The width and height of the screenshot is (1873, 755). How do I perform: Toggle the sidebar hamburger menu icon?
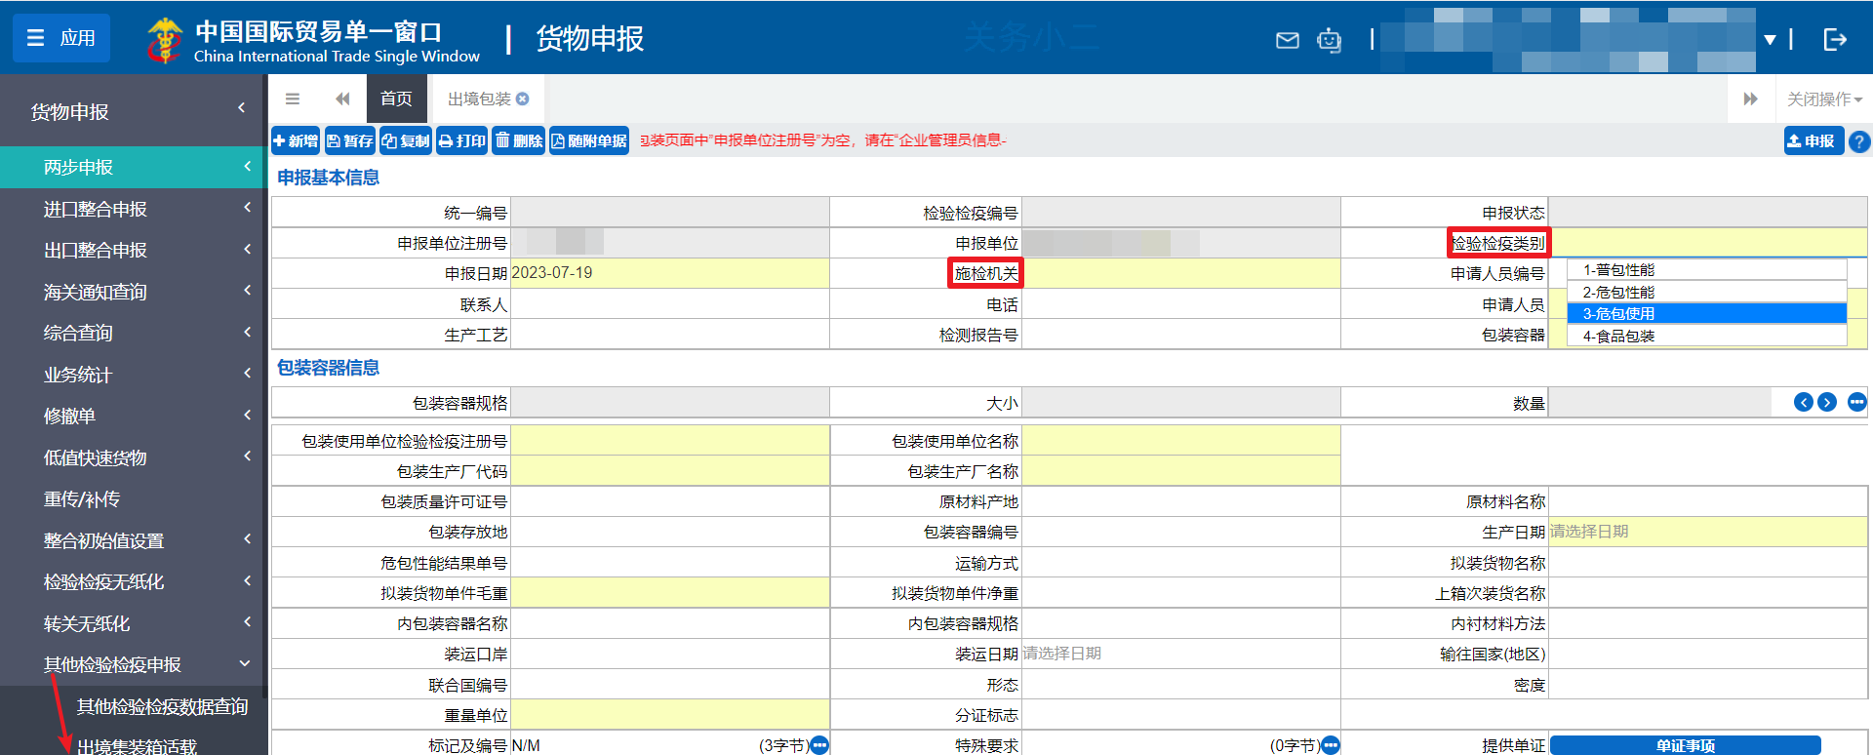[x=292, y=99]
